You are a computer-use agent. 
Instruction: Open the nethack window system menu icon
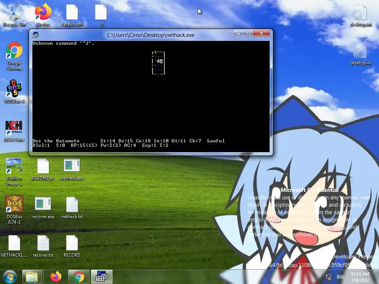[36, 35]
